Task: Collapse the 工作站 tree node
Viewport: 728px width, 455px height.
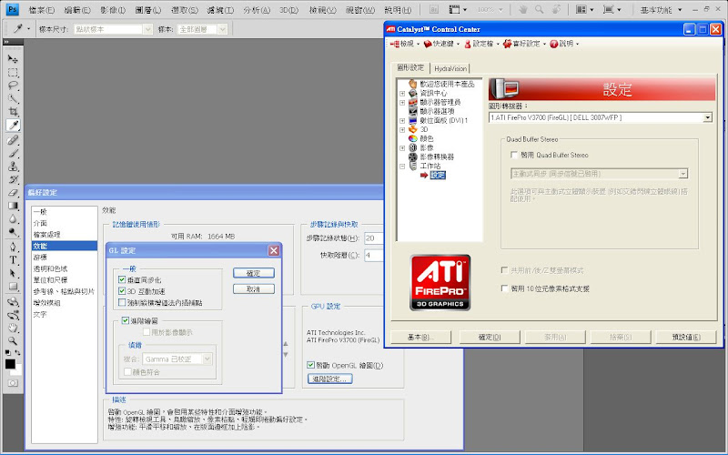Action: coord(402,166)
